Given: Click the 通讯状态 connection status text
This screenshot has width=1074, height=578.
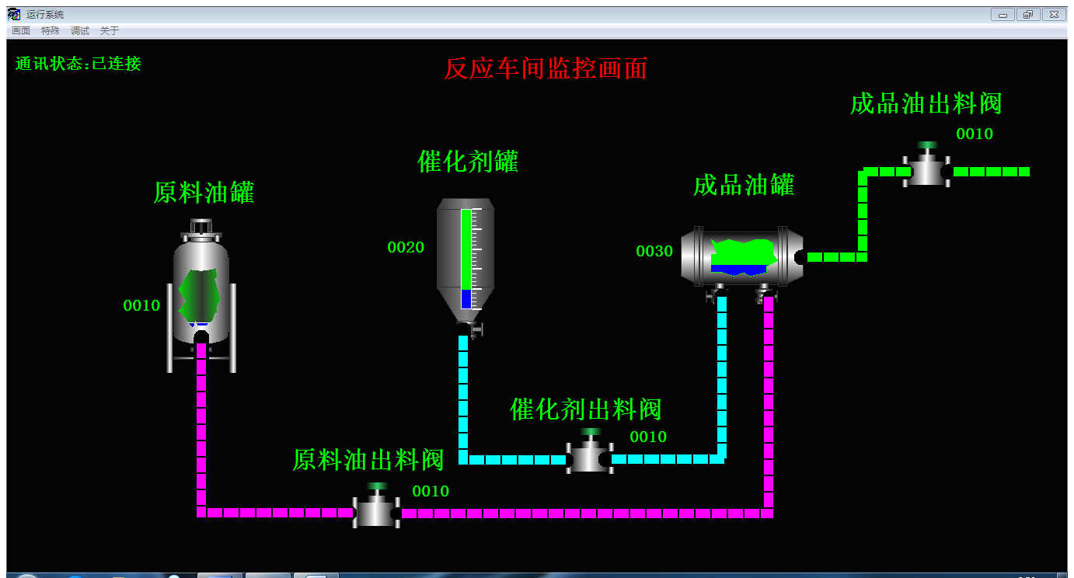Looking at the screenshot, I should 78,64.
